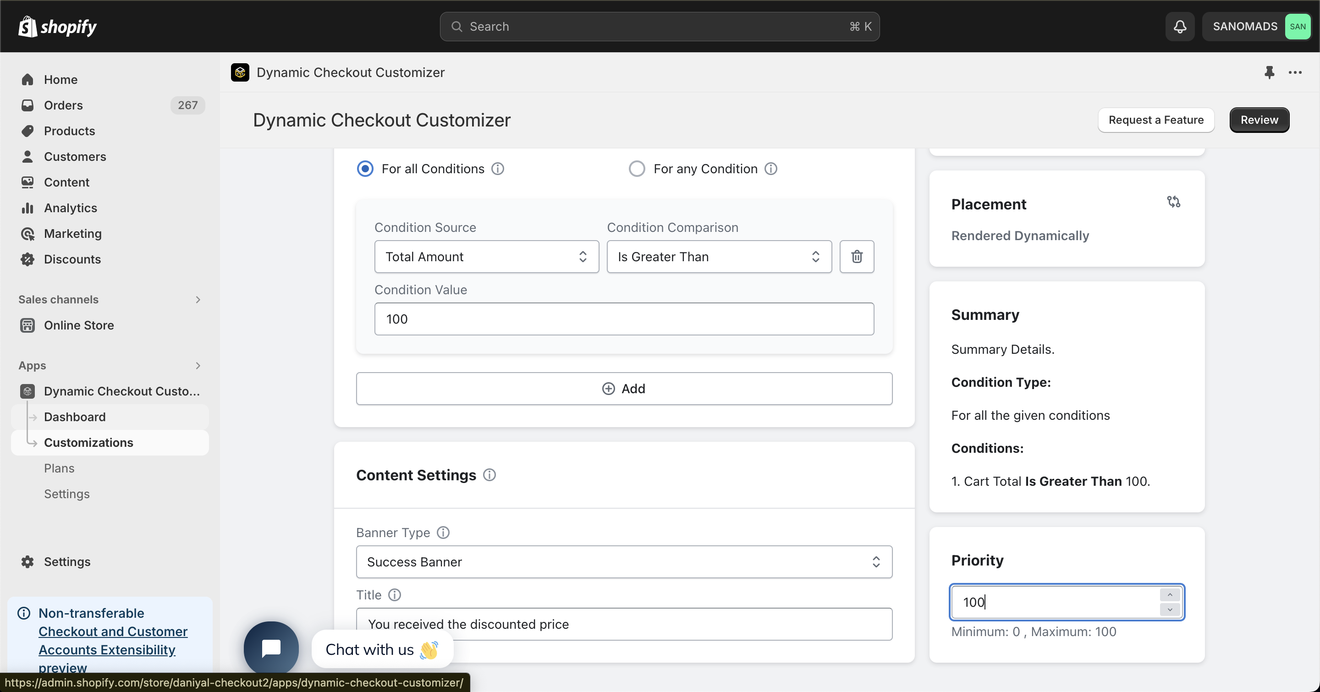Click the Dynamic Checkout Customizer app icon in header
Screen dimensions: 1320x692
point(240,72)
